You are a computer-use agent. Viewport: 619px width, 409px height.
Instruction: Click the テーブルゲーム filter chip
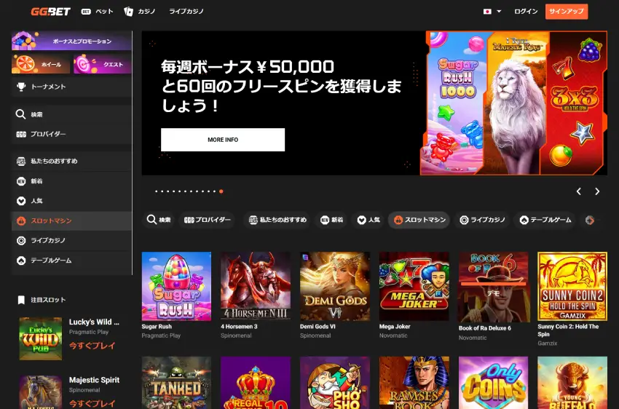coord(545,220)
